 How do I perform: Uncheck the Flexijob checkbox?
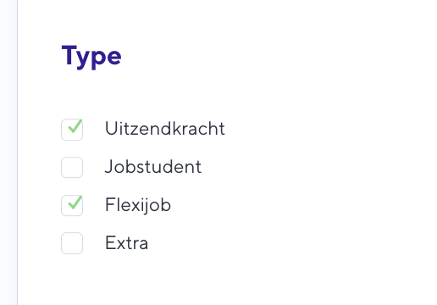pos(72,205)
